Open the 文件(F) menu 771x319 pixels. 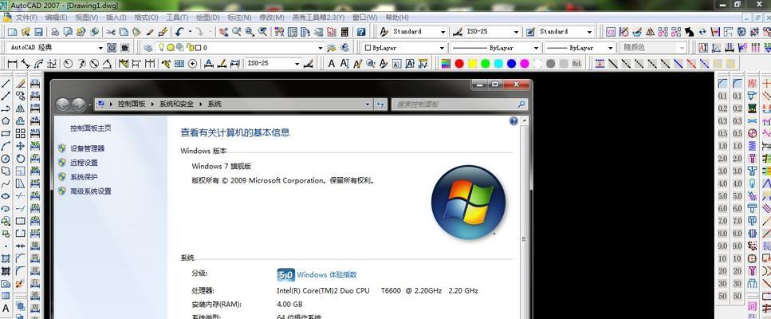tap(26, 18)
